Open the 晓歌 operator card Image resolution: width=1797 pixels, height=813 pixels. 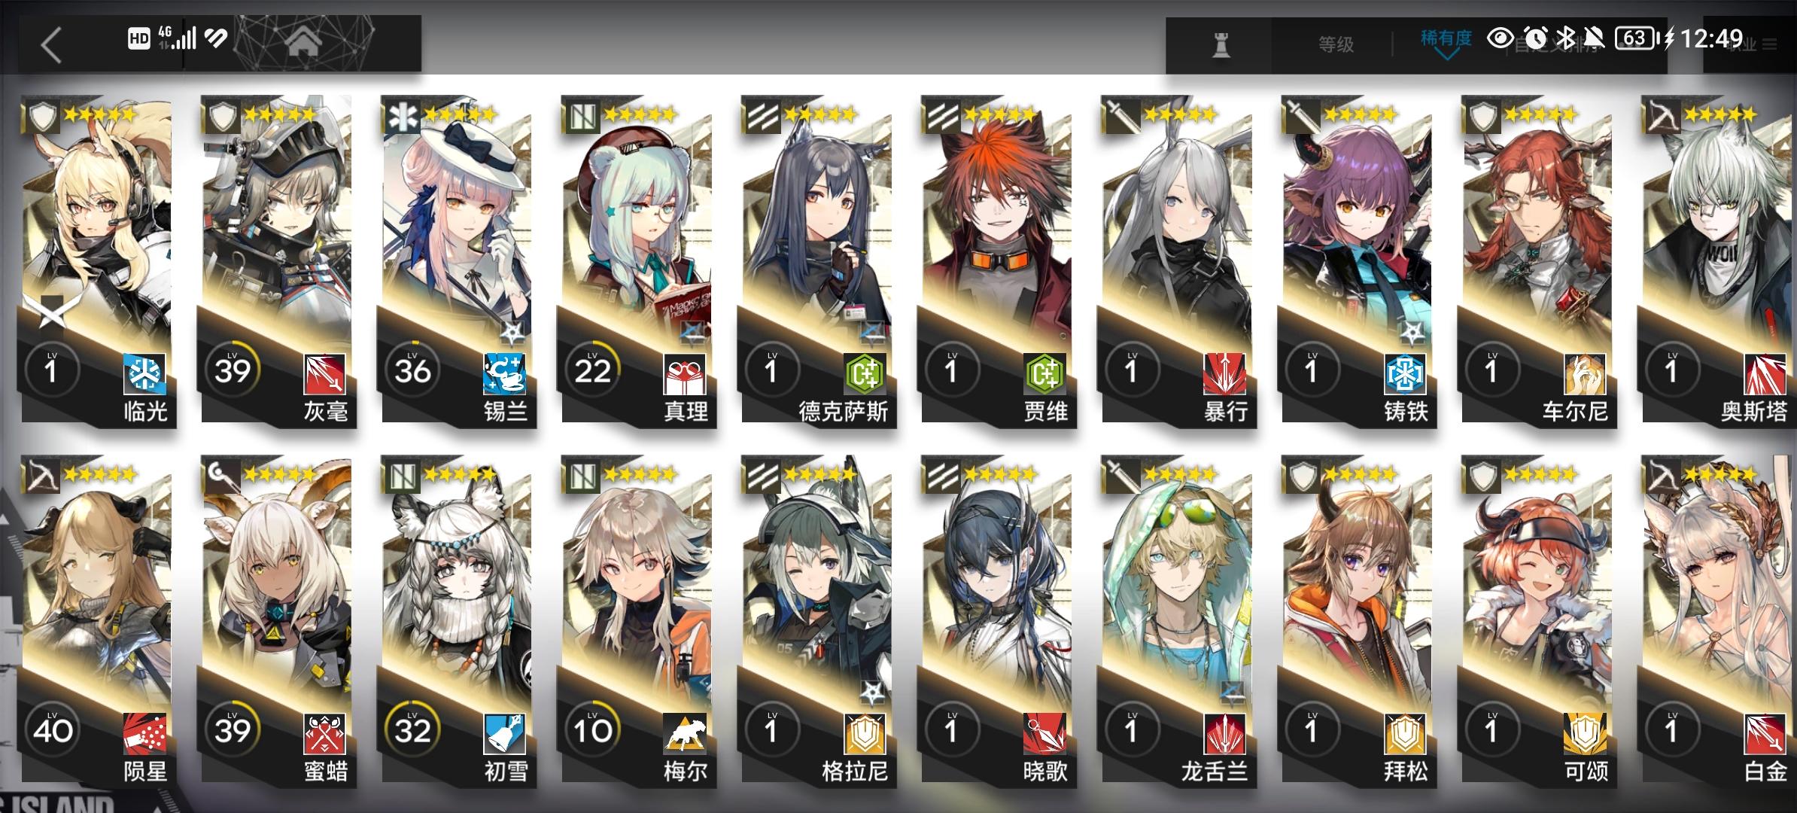pos(998,620)
